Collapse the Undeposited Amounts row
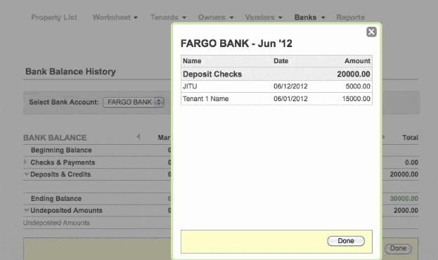This screenshot has width=438, height=260. pyautogui.click(x=26, y=210)
